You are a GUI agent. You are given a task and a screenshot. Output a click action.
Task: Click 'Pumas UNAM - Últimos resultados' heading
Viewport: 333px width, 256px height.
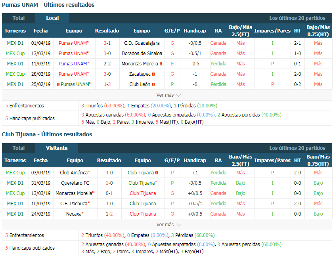[x=48, y=5]
